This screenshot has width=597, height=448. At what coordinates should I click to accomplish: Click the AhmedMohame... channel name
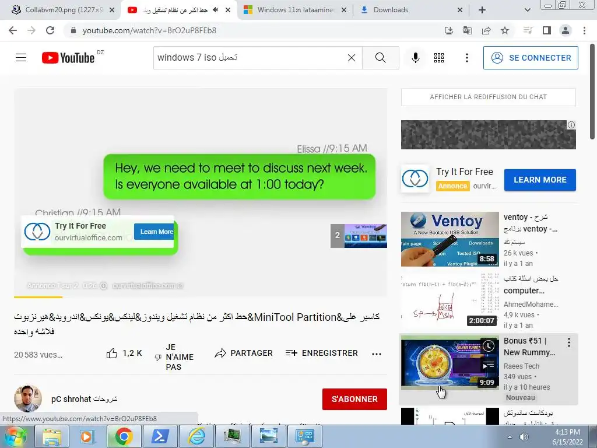click(531, 304)
